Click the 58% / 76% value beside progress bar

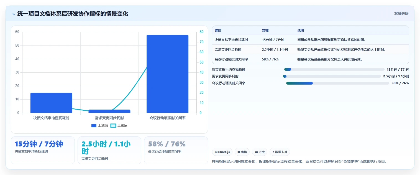400,83
